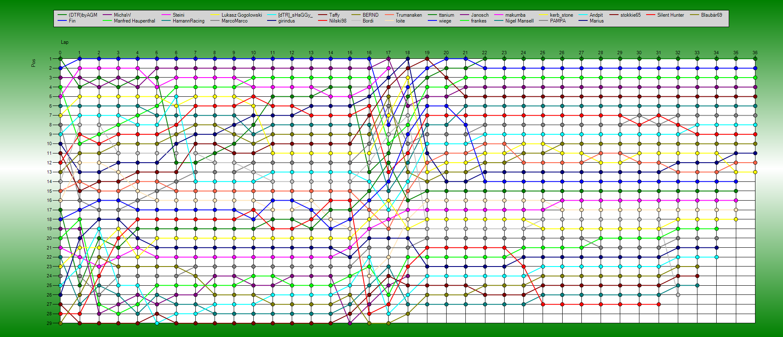Select the Taffy legend entry
This screenshot has width=783, height=337.
[334, 15]
